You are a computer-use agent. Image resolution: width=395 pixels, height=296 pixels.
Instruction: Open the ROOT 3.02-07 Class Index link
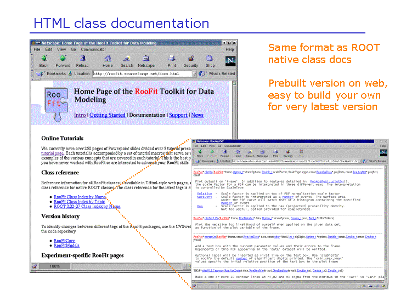[x=87, y=207]
